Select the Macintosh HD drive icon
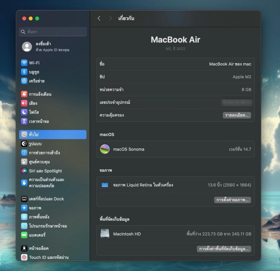The width and height of the screenshot is (280, 271). (105, 234)
